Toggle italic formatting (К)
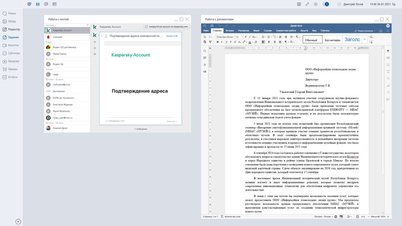Image resolution: width=402 pixels, height=226 pixels. point(222,42)
